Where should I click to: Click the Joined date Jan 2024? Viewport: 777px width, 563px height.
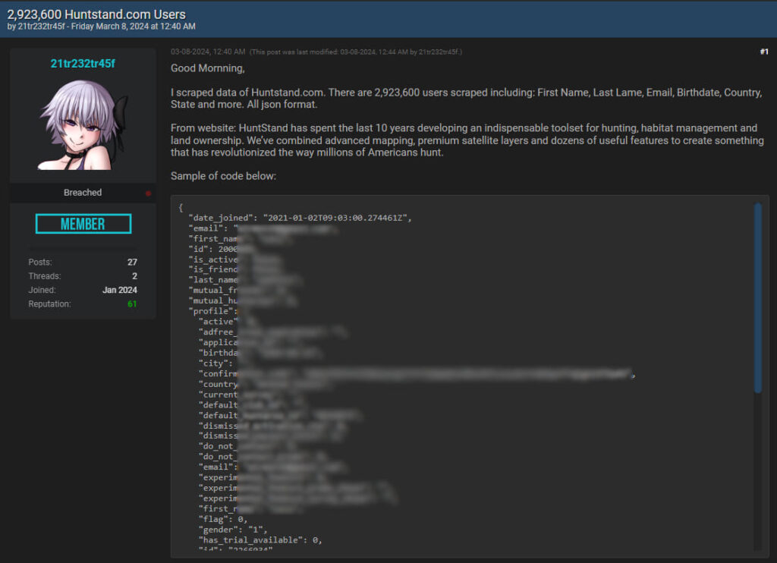[x=119, y=290]
